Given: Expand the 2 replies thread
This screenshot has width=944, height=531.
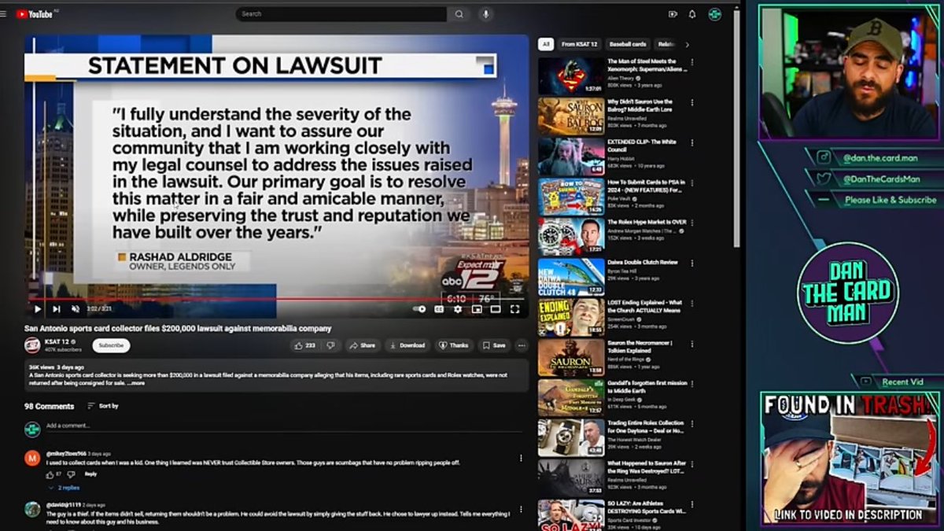Looking at the screenshot, I should [x=65, y=488].
